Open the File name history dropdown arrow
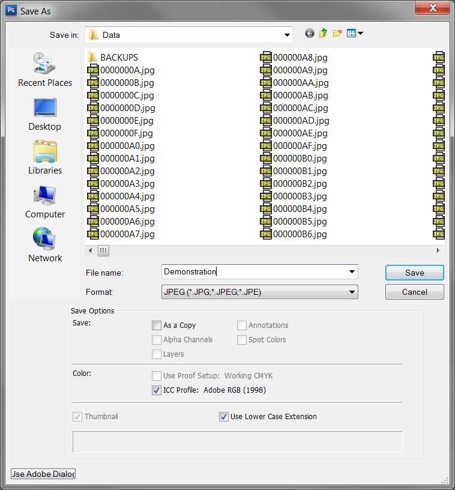The height and width of the screenshot is (490, 455). (352, 271)
